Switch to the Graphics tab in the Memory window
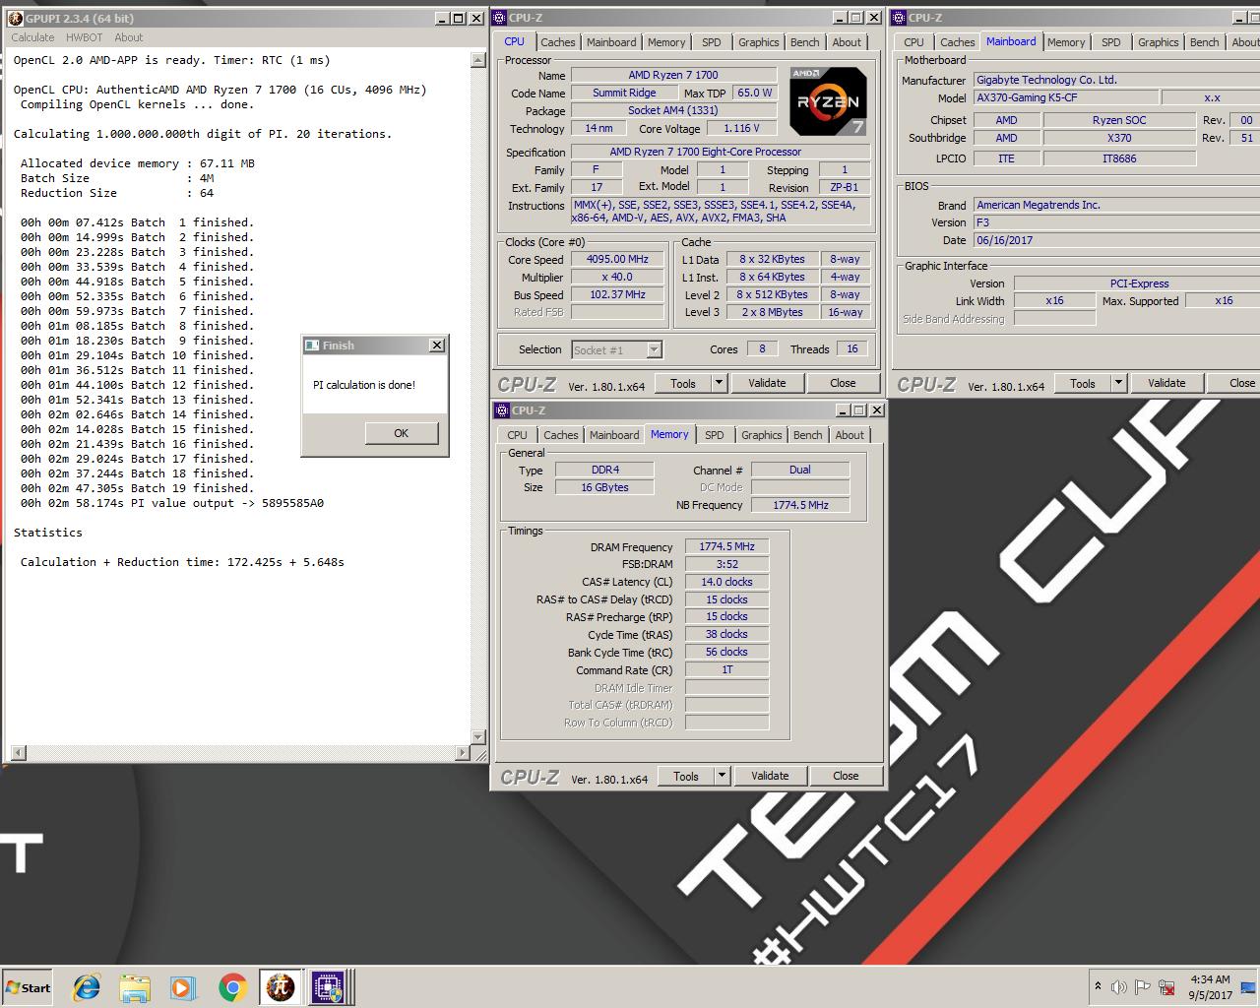 (x=761, y=435)
